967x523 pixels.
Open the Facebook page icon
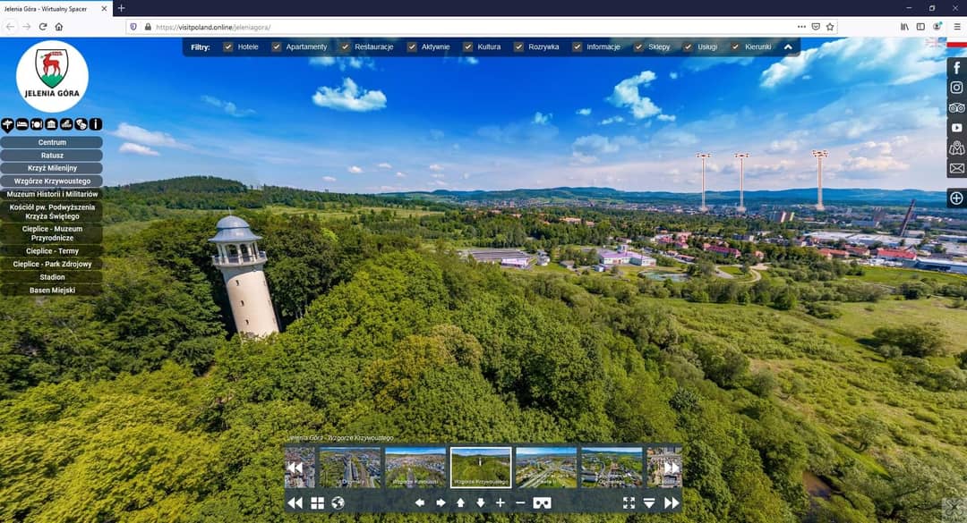tap(956, 68)
